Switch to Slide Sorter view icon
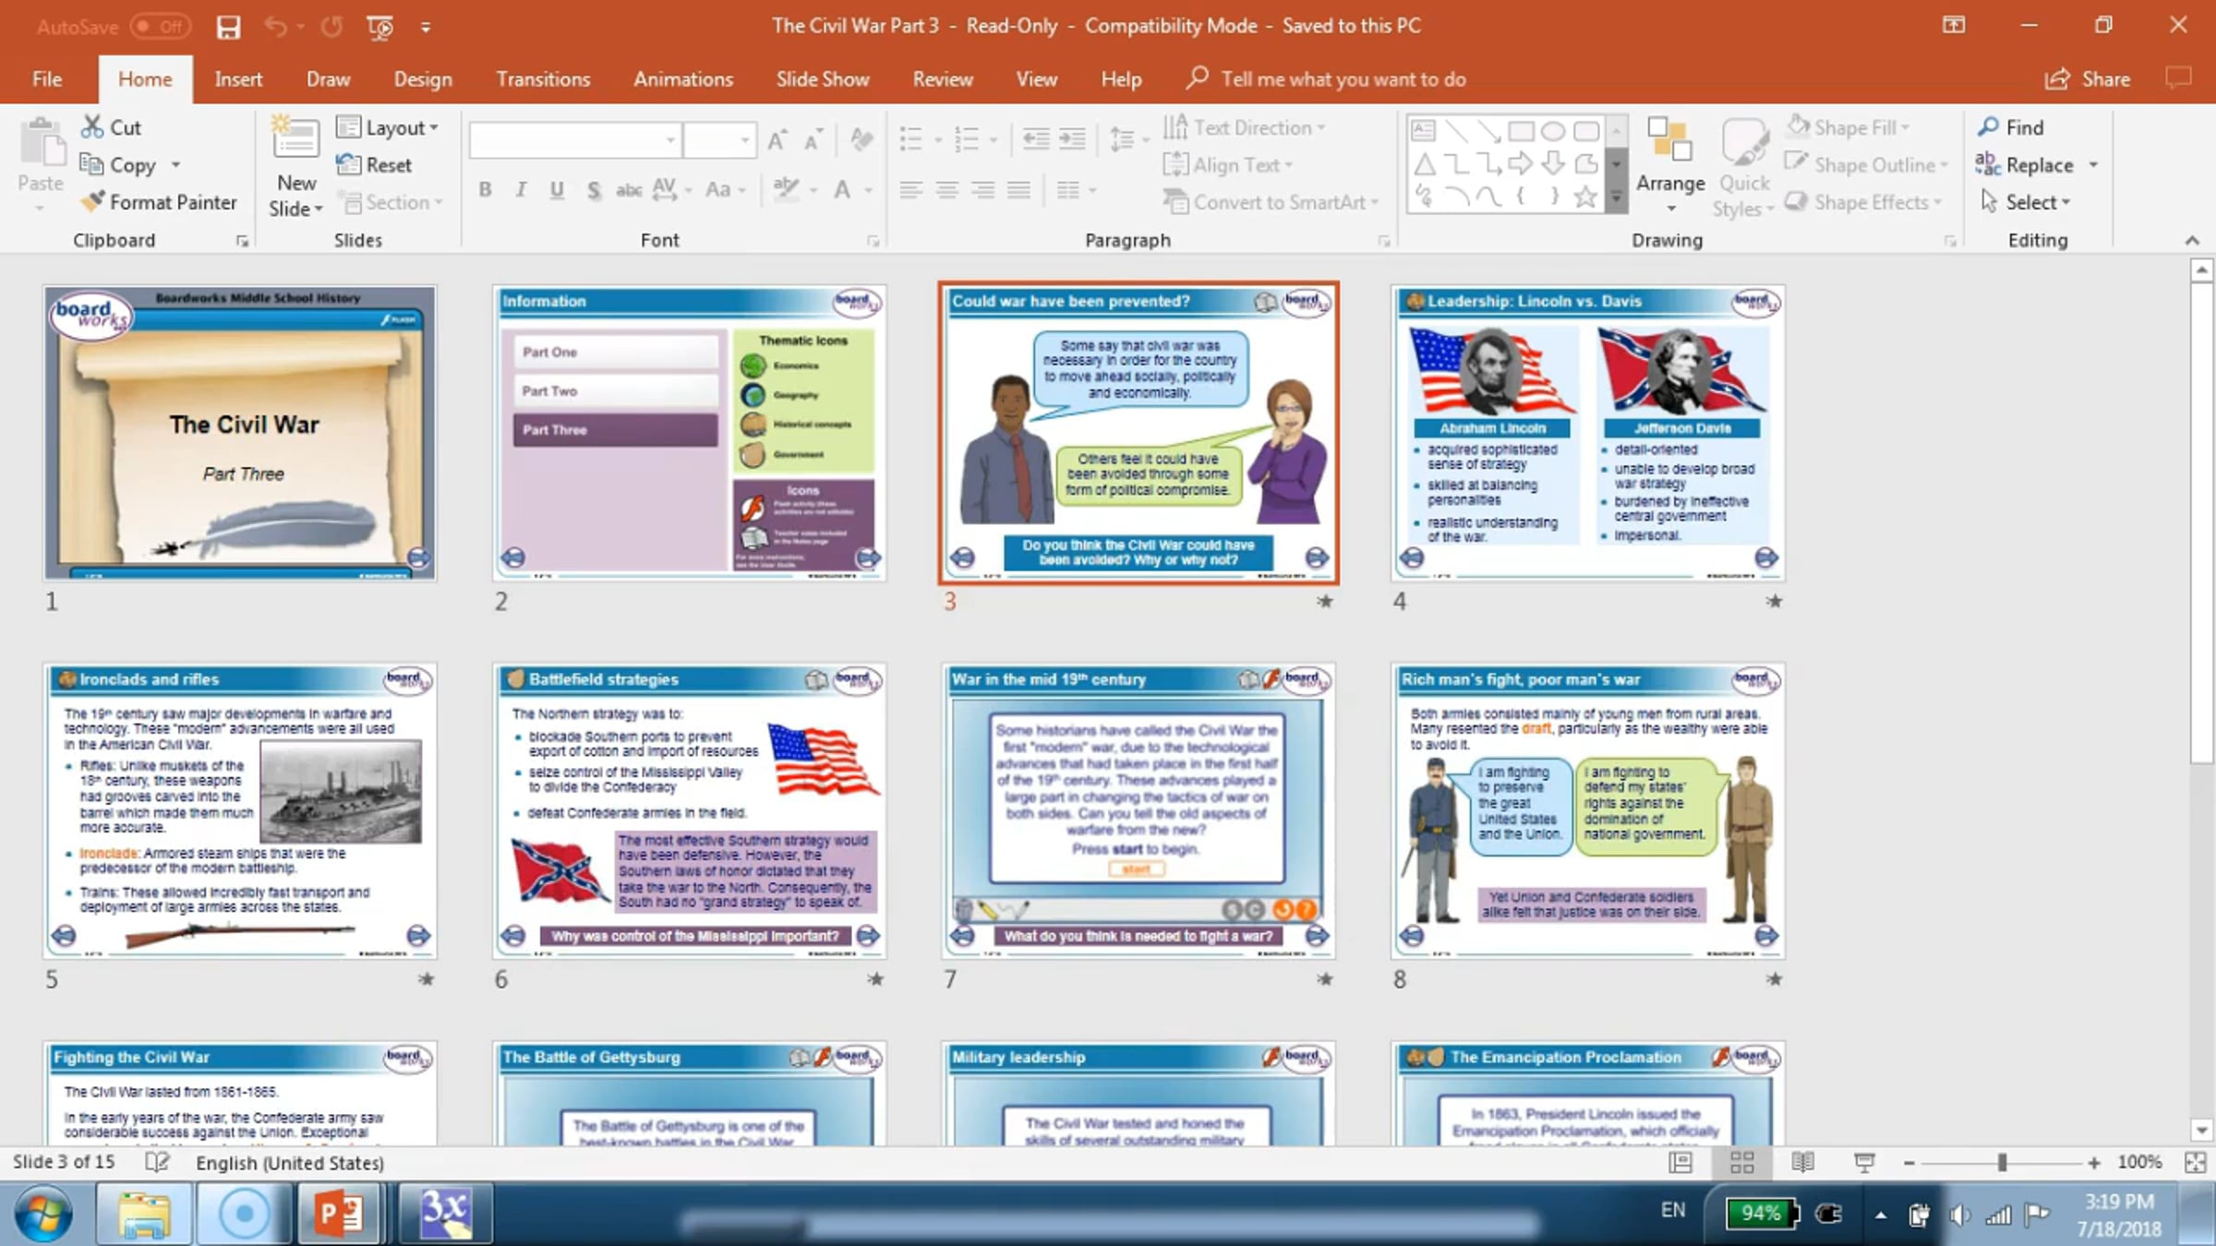This screenshot has height=1246, width=2216. pyautogui.click(x=1741, y=1162)
